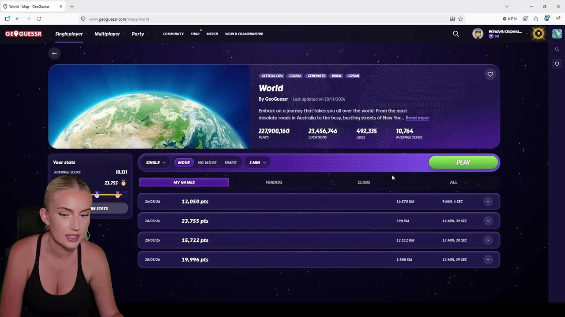Image resolution: width=565 pixels, height=317 pixels.
Task: Click the 26/08/26 game date
Action: pyautogui.click(x=152, y=202)
